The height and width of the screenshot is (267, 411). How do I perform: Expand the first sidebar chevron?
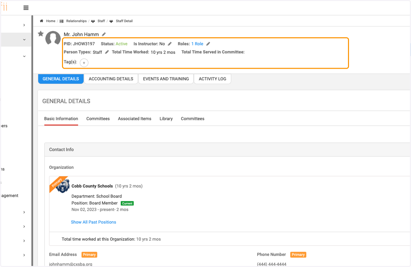tap(24, 25)
